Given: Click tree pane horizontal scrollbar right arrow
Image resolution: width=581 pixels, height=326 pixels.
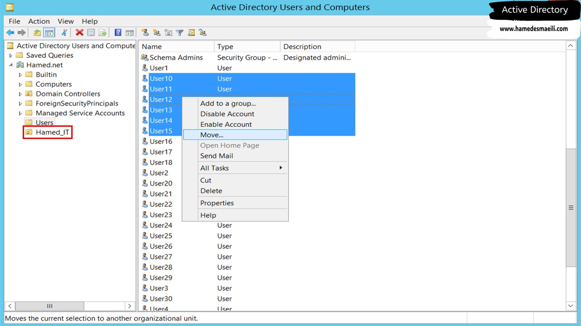Looking at the screenshot, I should pyautogui.click(x=129, y=306).
